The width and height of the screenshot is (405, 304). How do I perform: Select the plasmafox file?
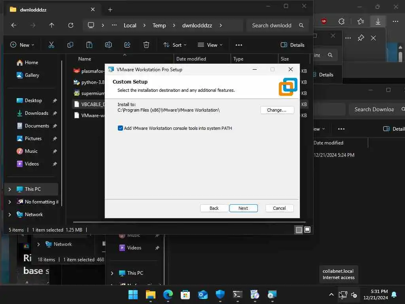click(89, 71)
